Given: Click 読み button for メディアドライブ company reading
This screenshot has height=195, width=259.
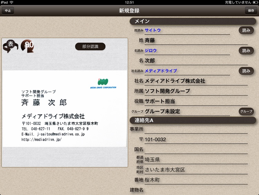Looking at the screenshot, I should pos(246,71).
